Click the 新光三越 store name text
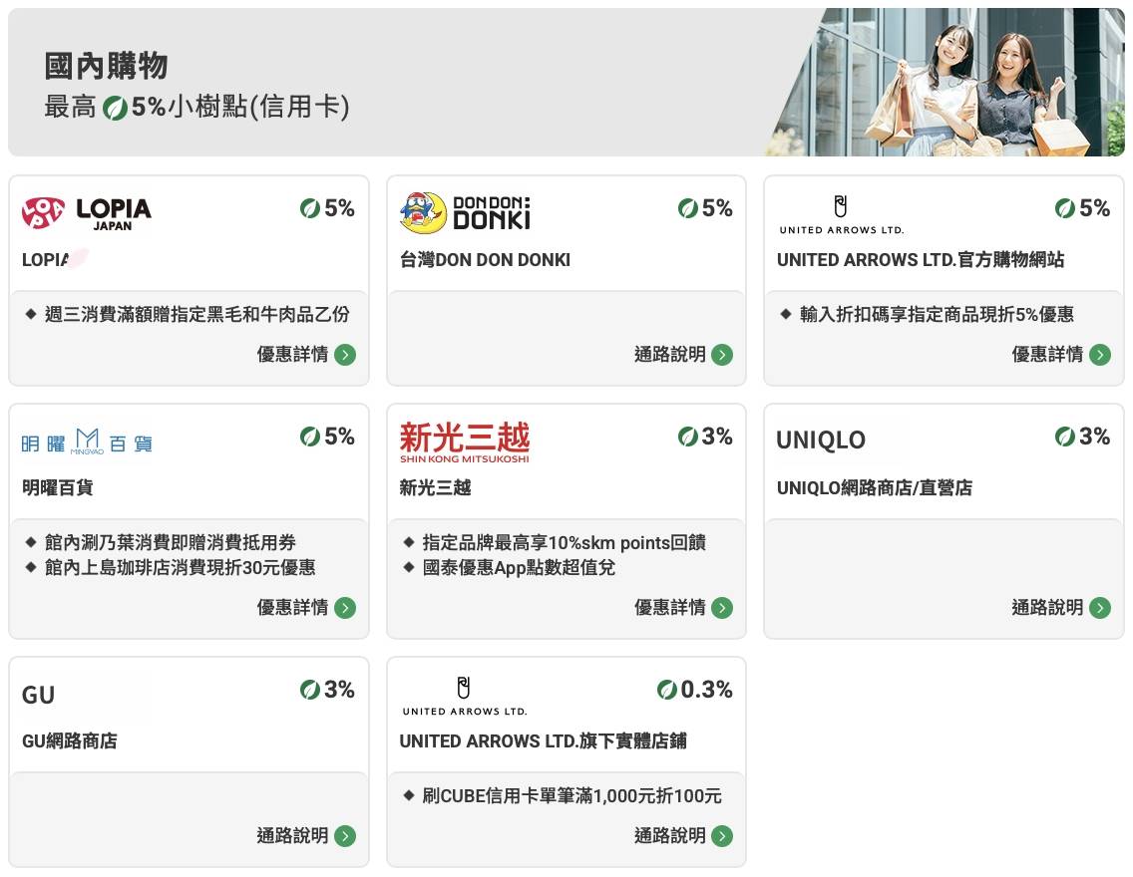Screen dimensions: 1133x877 pyautogui.click(x=435, y=488)
